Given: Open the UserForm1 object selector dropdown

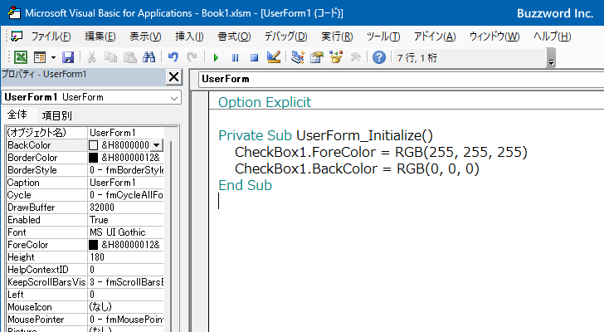Looking at the screenshot, I should point(173,97).
